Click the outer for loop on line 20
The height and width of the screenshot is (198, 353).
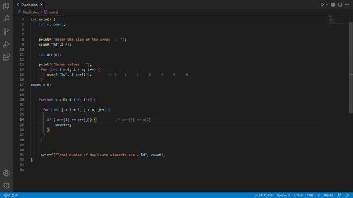coord(67,100)
